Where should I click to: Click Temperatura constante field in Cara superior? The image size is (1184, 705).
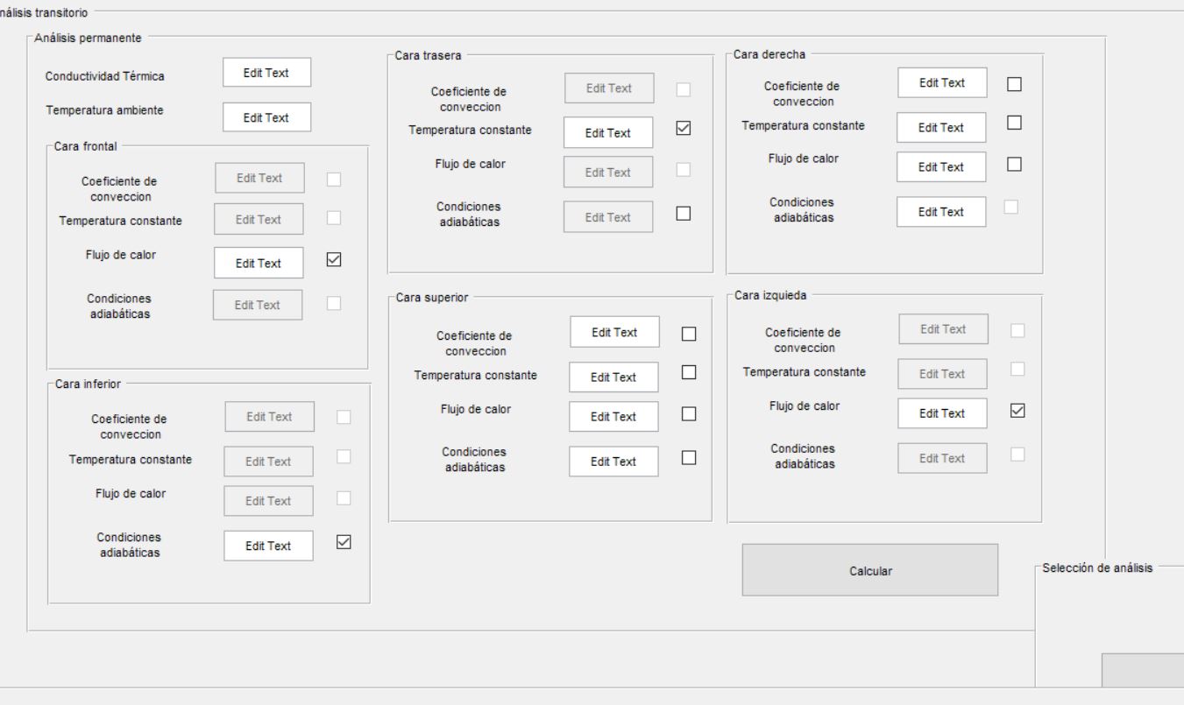613,377
